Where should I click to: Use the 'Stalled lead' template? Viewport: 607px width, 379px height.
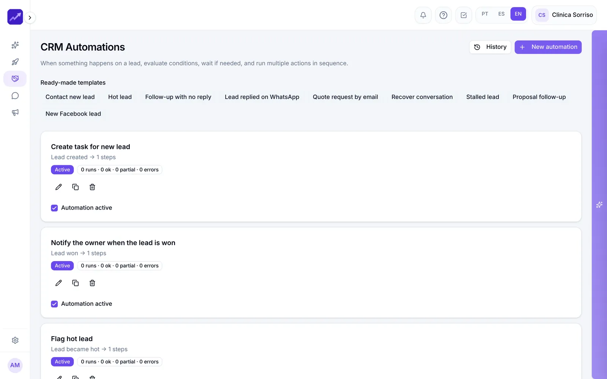(x=483, y=97)
